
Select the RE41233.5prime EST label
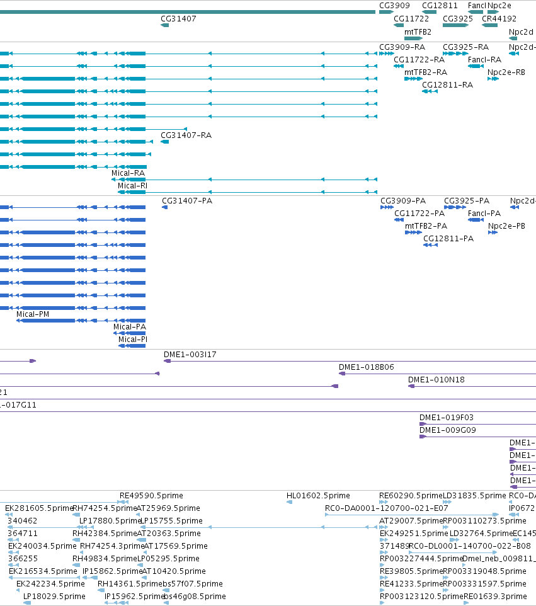pyautogui.click(x=411, y=583)
